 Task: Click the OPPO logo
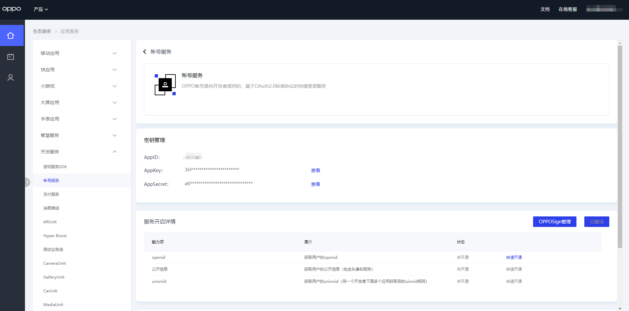pyautogui.click(x=11, y=9)
